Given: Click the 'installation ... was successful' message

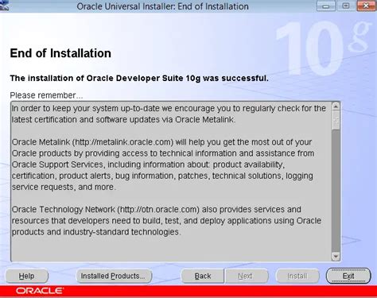Looking at the screenshot, I should [139, 78].
